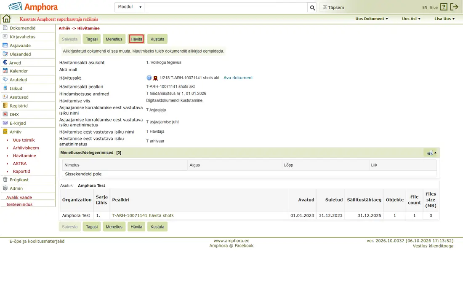Expand the Uus Asi menu
The width and height of the screenshot is (463, 290).
(411, 19)
